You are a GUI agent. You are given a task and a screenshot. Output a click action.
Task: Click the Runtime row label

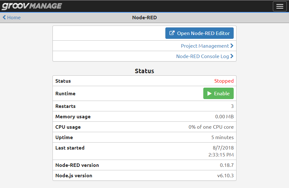(x=65, y=94)
